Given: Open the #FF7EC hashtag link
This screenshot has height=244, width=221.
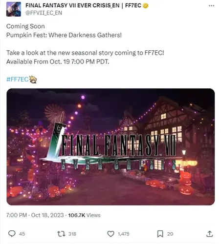Looking at the screenshot, I should pyautogui.click(x=18, y=80).
